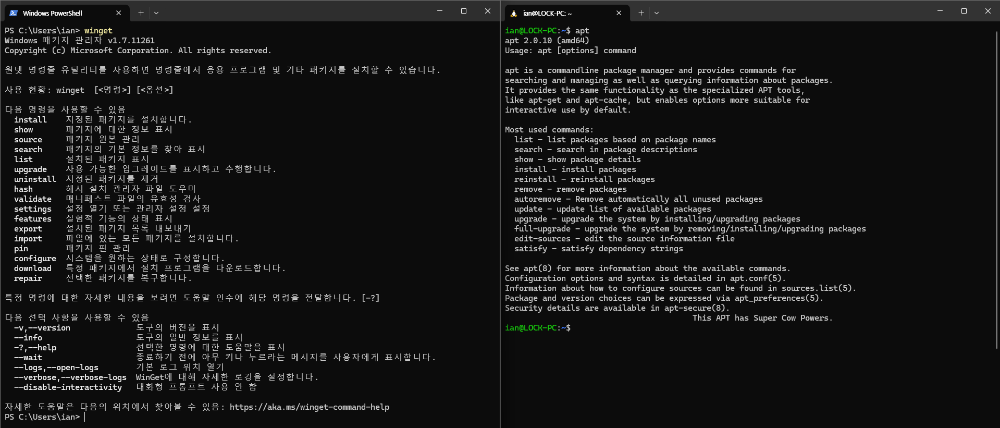The height and width of the screenshot is (428, 1000).
Task: Minimize the PowerShell window
Action: (440, 11)
